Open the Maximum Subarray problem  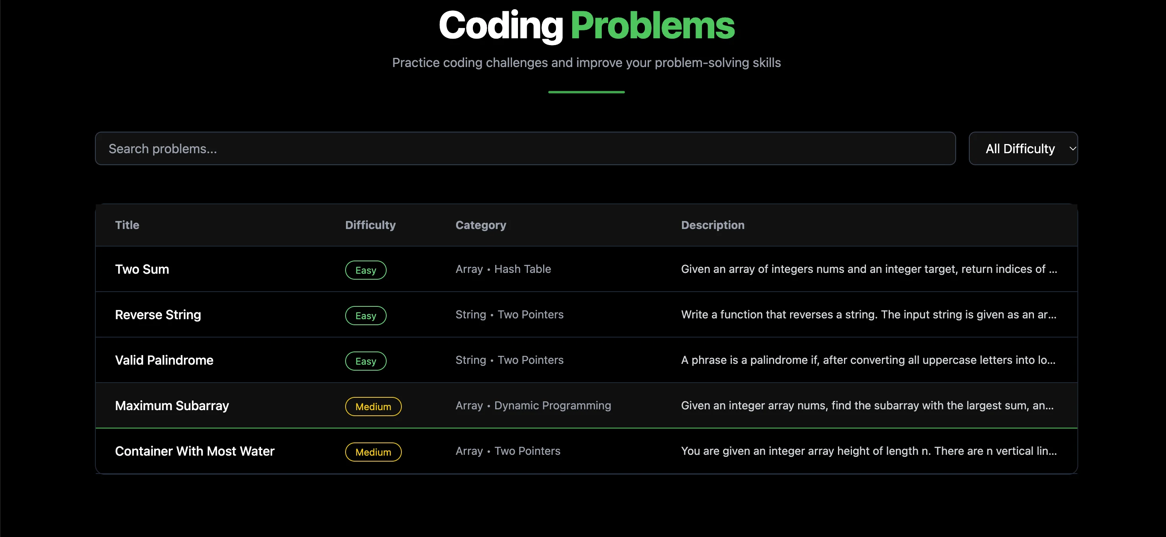coord(172,405)
